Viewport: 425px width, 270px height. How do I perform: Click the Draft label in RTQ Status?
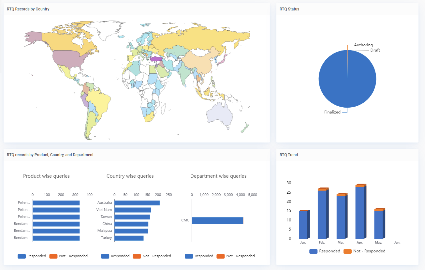click(375, 50)
